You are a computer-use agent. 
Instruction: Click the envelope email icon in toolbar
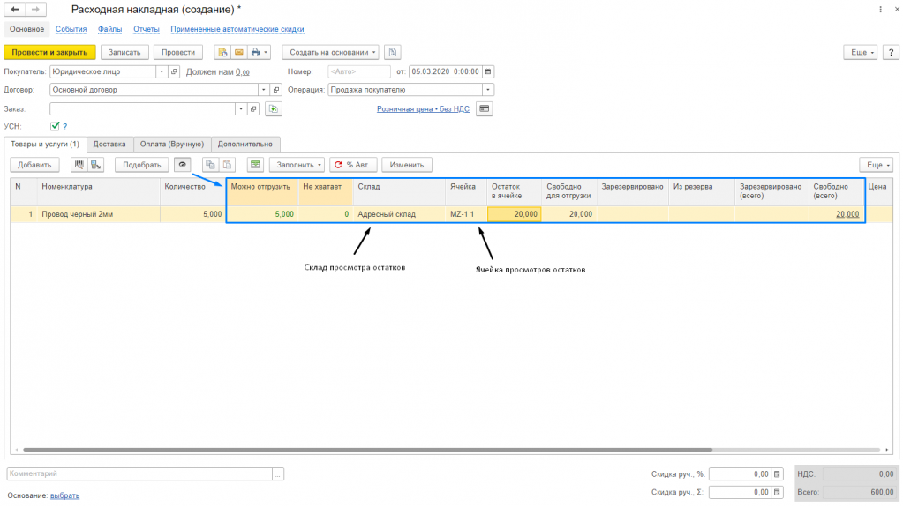[x=238, y=52]
